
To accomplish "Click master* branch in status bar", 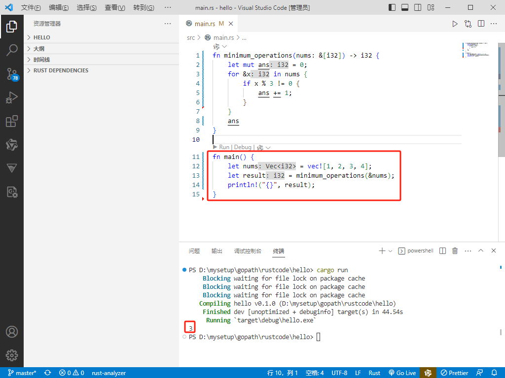I will tap(22, 373).
